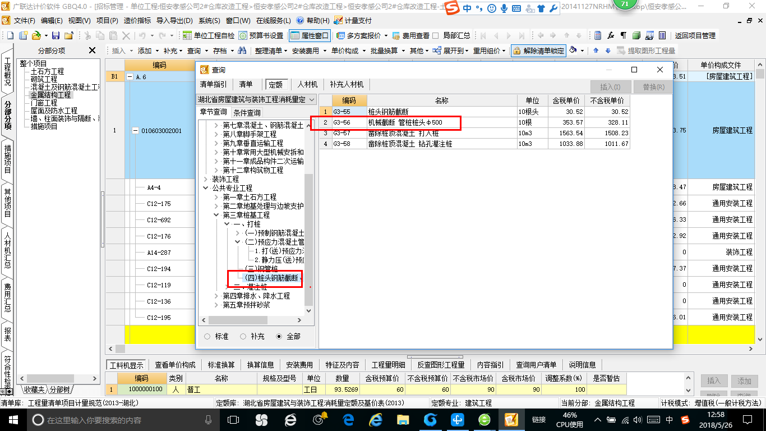Open the 展开到 dropdown
The width and height of the screenshot is (766, 431).
pos(451,51)
